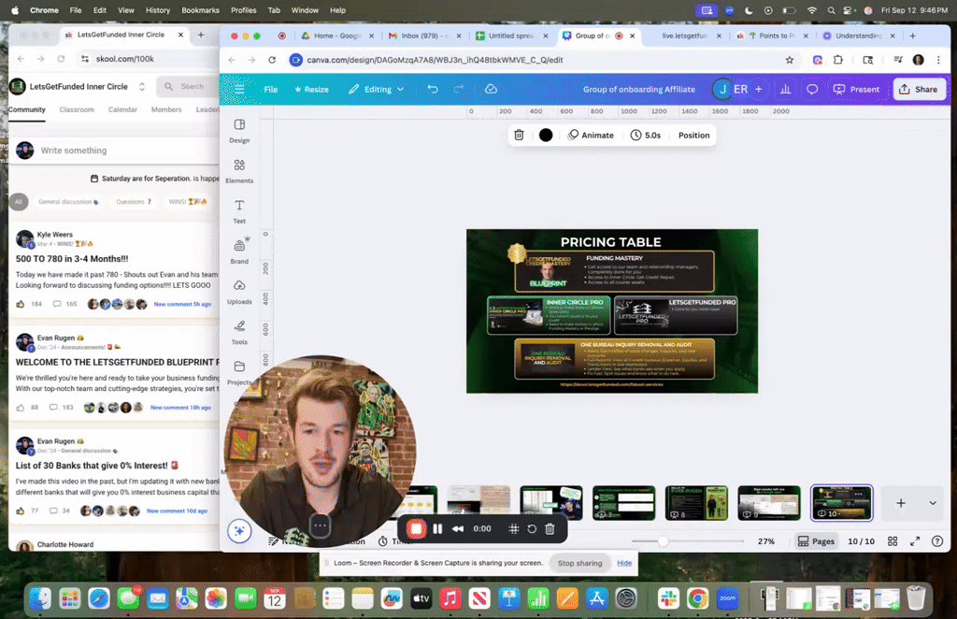
Task: Click the Skool Search field
Action: (x=188, y=87)
